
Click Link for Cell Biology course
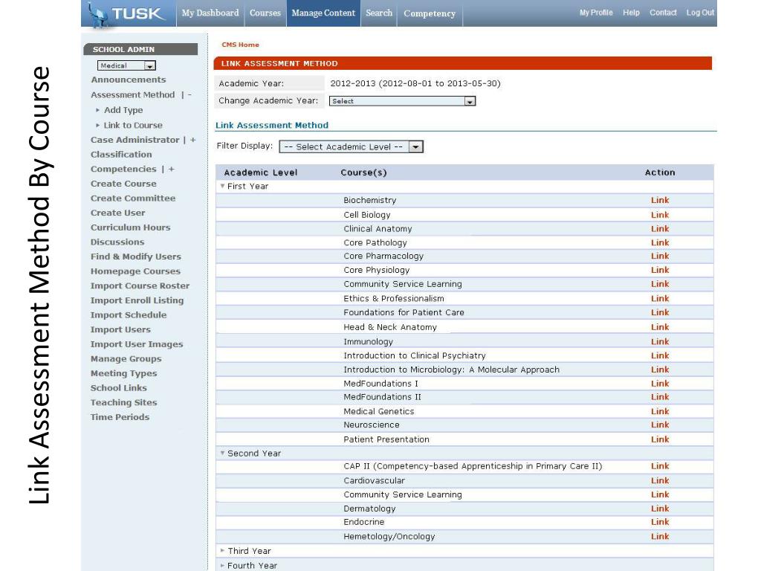(x=660, y=215)
